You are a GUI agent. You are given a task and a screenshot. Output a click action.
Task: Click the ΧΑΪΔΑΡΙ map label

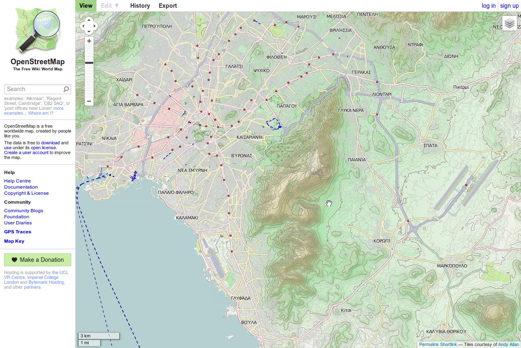coord(124,80)
